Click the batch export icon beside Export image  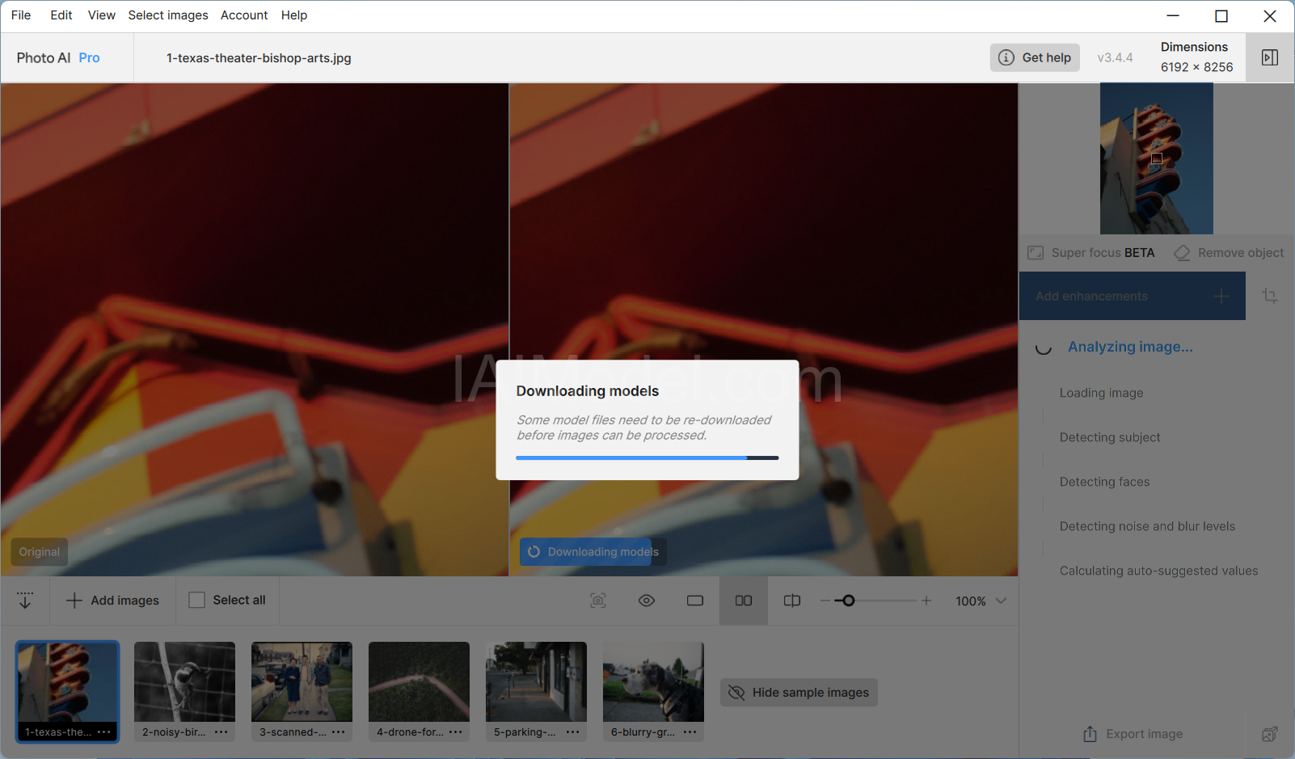pos(1270,734)
